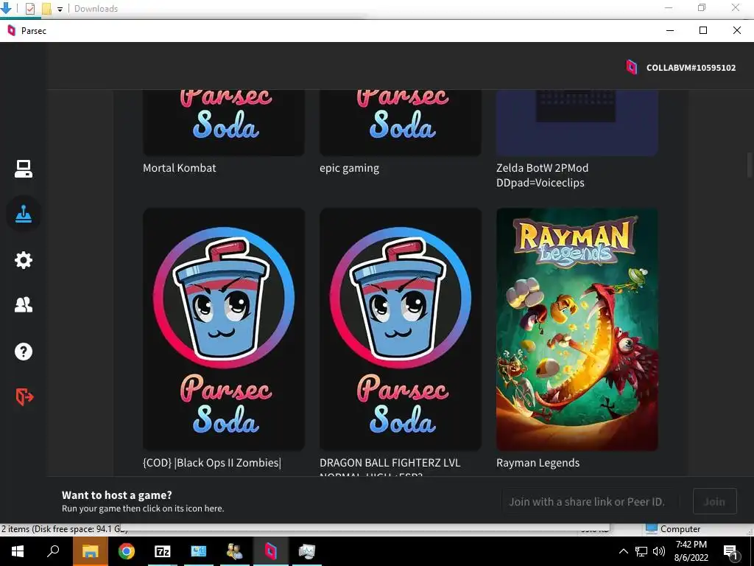Click the 'Rayman Legends' title text
This screenshot has height=566, width=754.
[x=538, y=463]
